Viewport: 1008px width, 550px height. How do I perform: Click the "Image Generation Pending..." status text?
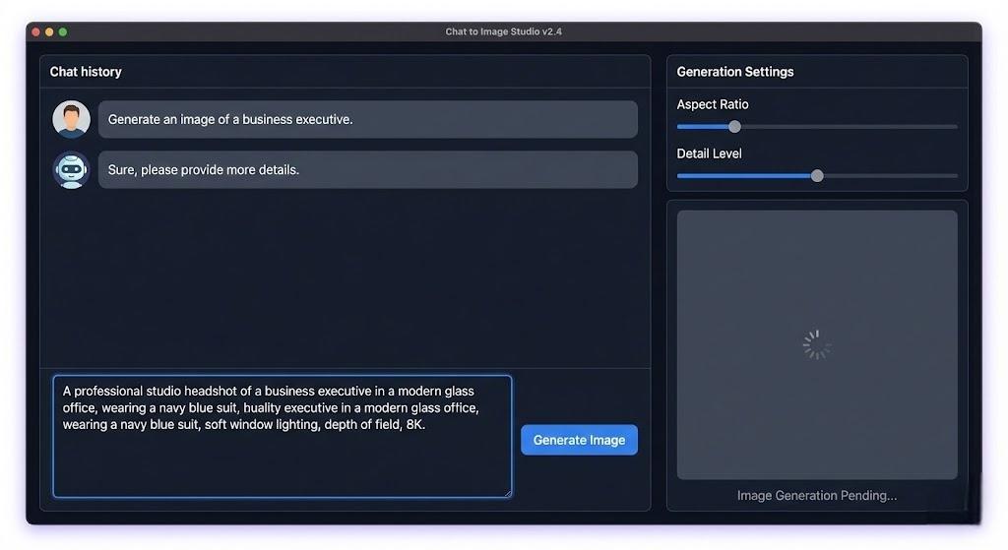(x=816, y=495)
